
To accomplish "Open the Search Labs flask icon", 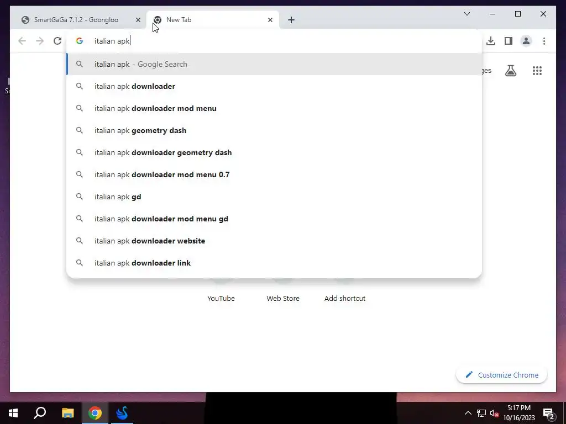I will coord(510,71).
